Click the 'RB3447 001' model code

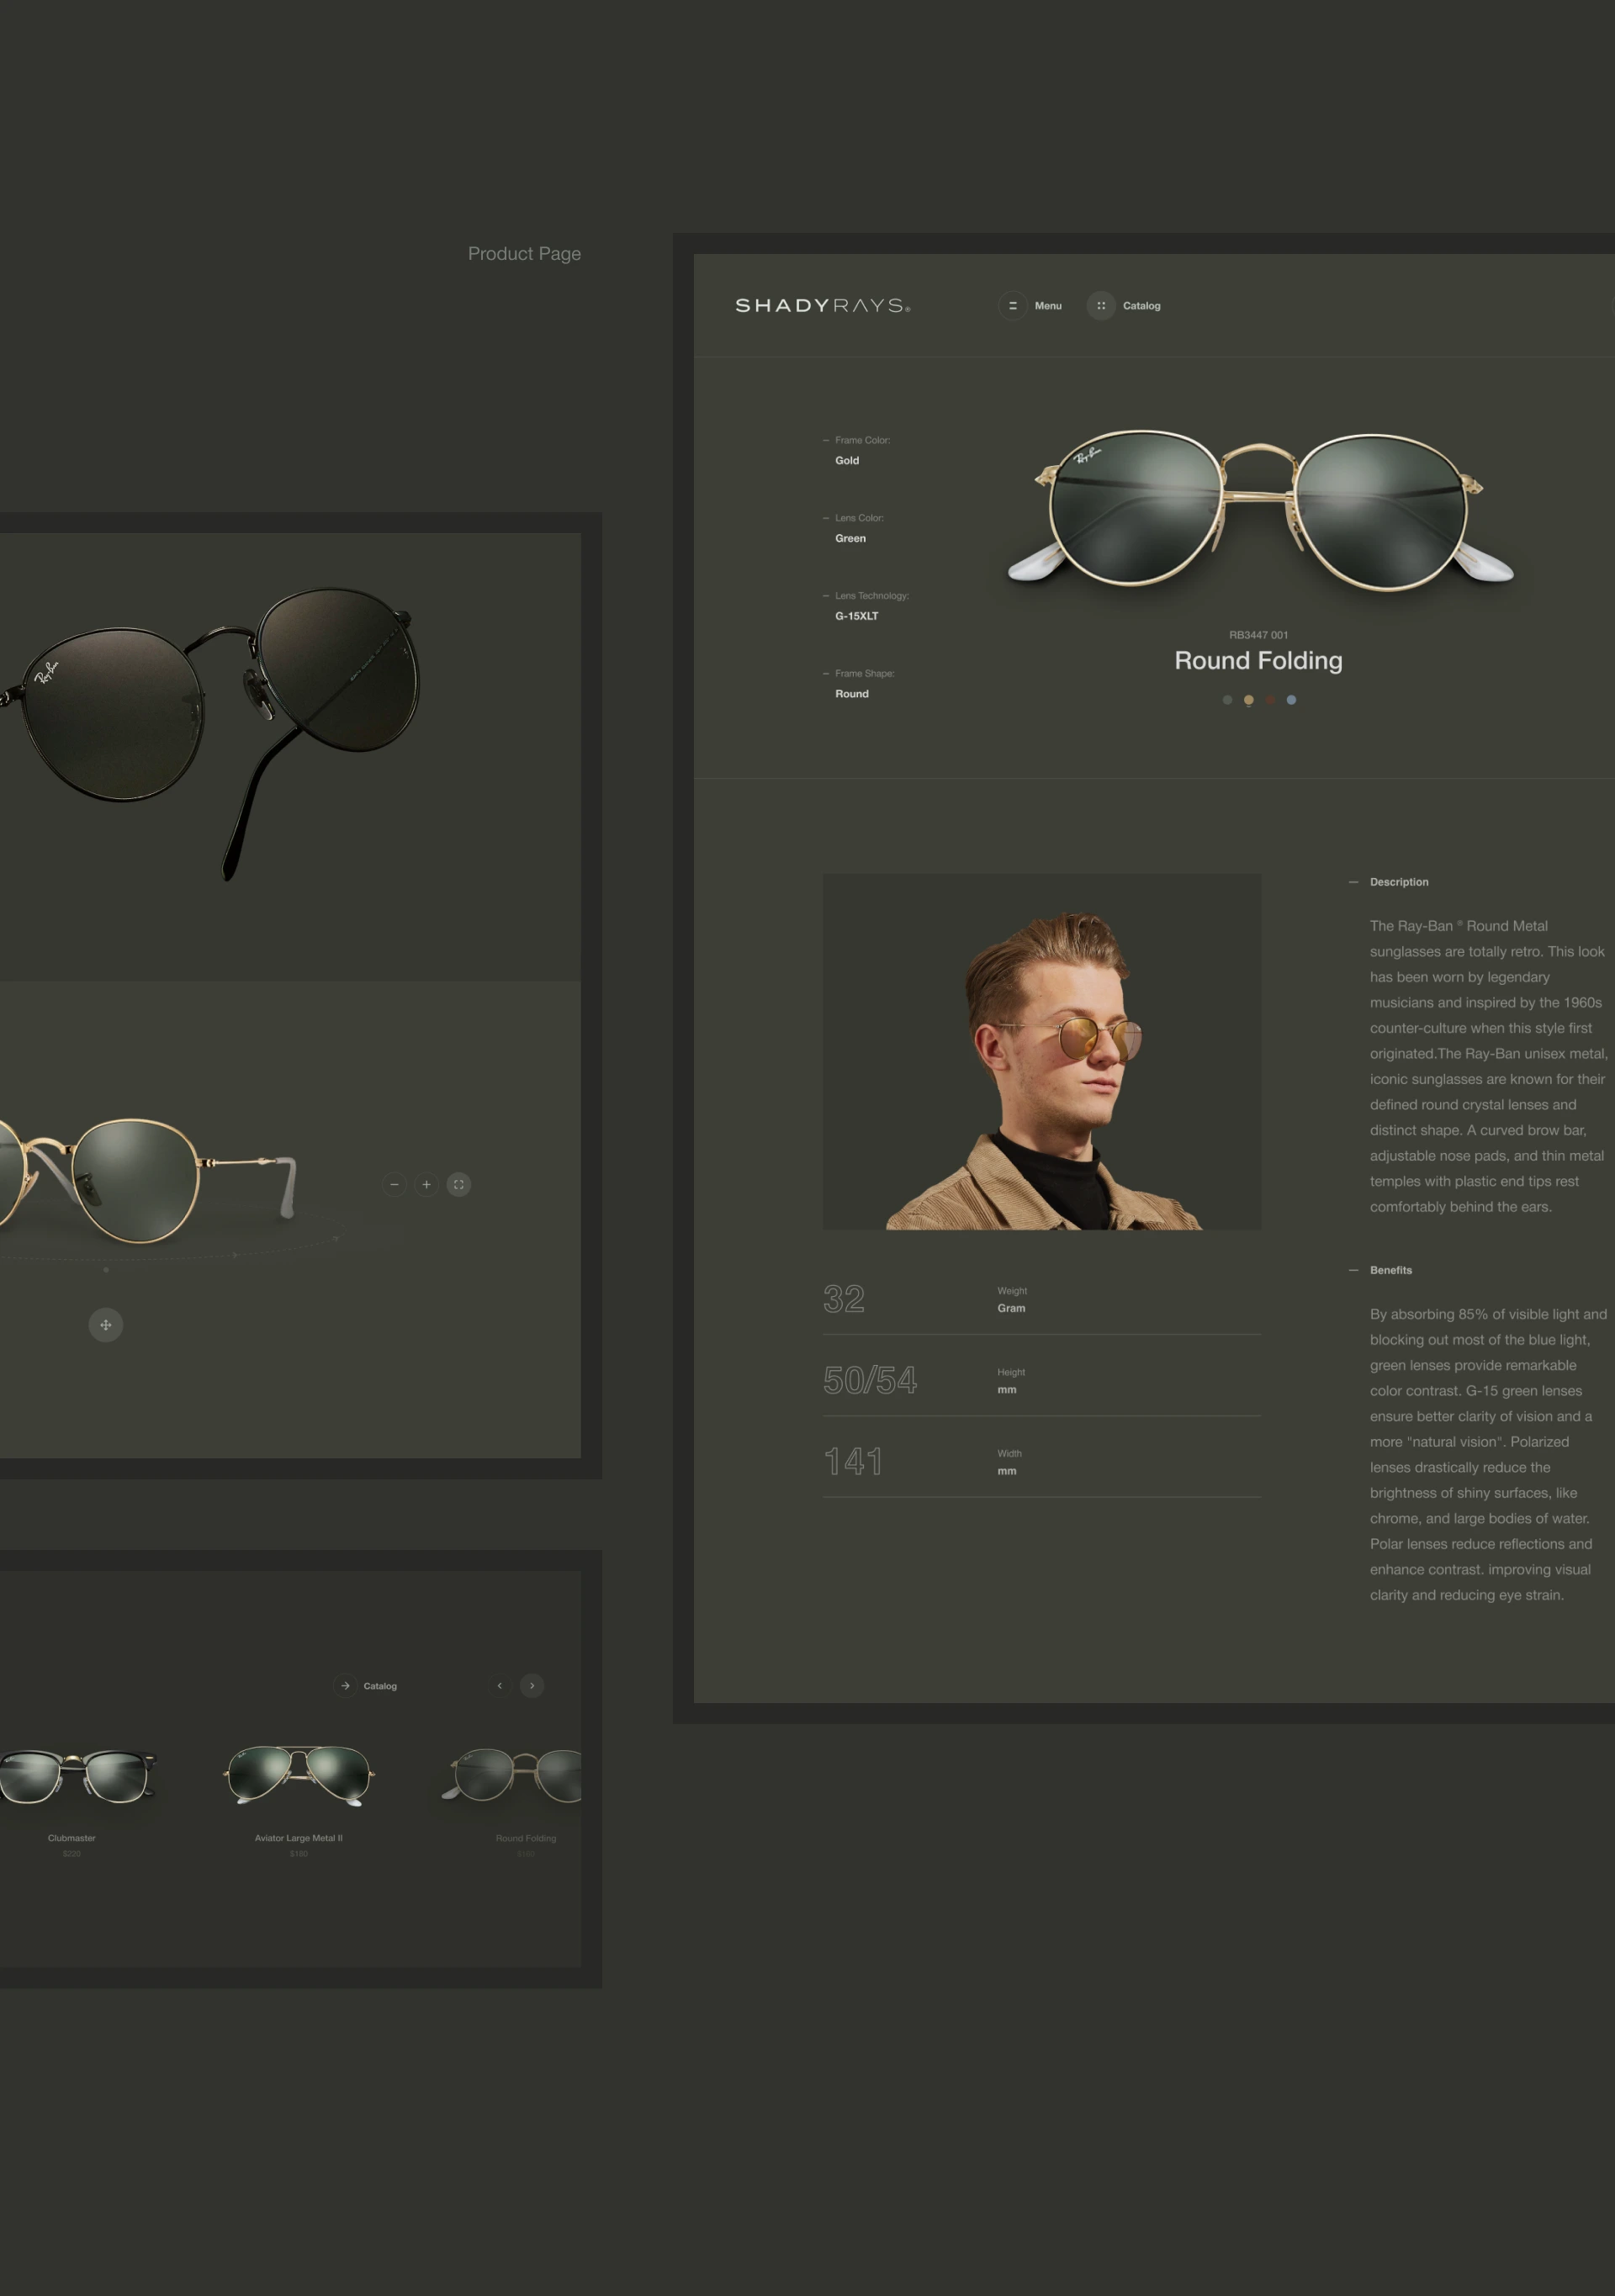[1258, 635]
